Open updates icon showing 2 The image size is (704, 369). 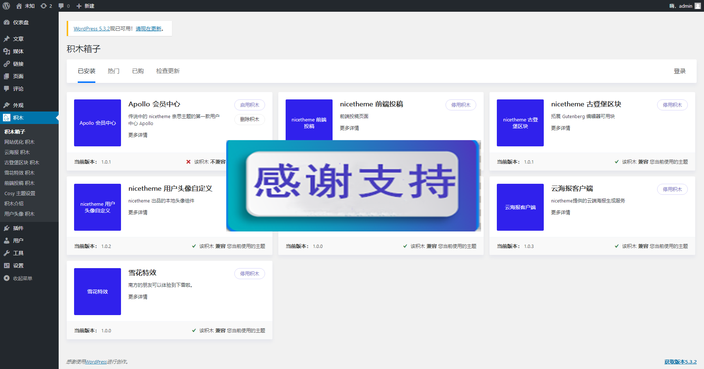[x=46, y=6]
